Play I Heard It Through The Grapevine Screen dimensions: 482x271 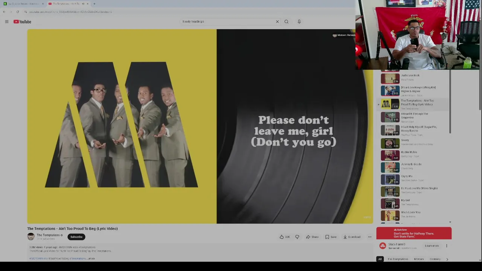(413, 117)
